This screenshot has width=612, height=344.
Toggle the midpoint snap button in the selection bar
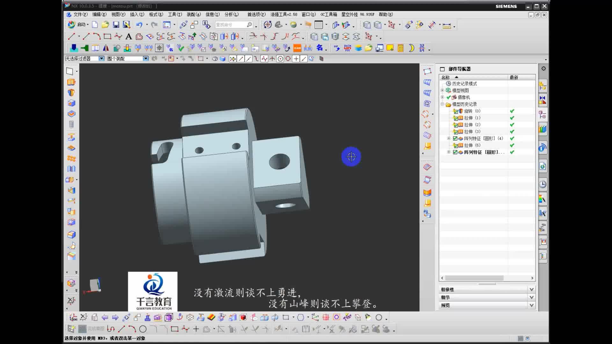coord(249,59)
